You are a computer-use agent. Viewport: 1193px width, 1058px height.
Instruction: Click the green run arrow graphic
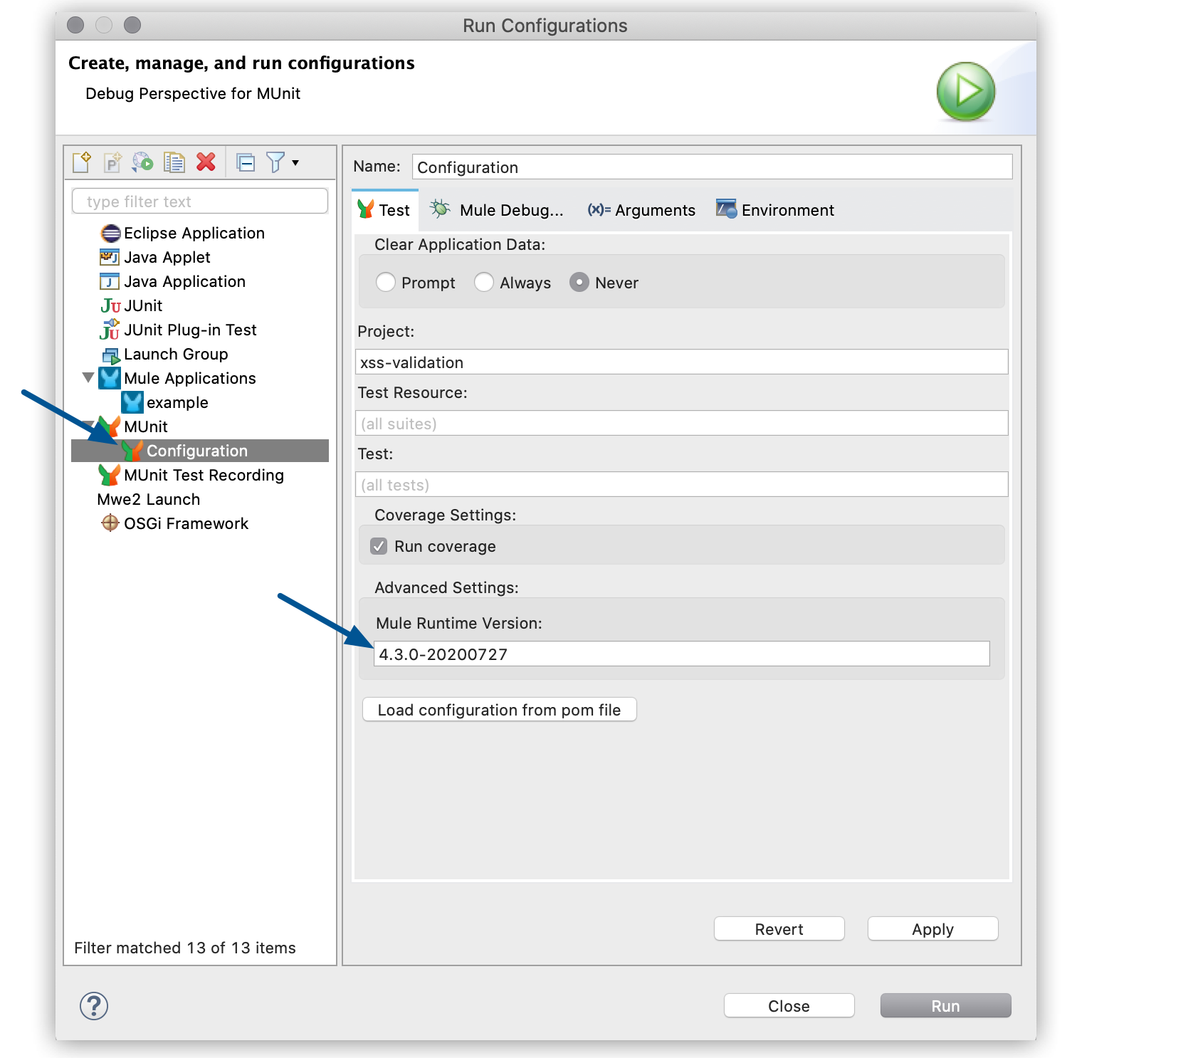pos(965,91)
